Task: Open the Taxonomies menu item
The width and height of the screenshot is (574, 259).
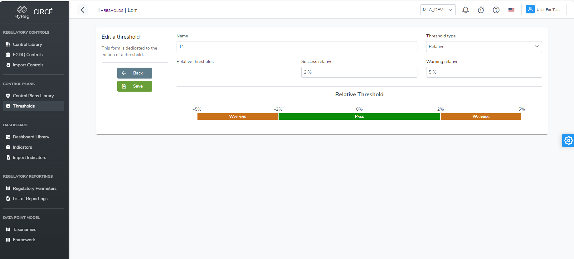Action: [x=24, y=230]
